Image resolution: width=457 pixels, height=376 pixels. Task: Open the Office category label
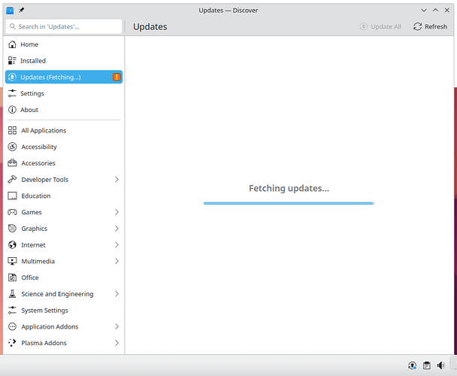tap(30, 277)
